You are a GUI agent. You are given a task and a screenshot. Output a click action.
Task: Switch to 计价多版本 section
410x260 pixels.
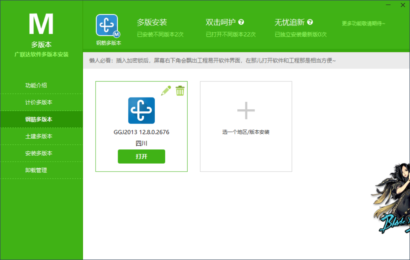point(41,102)
